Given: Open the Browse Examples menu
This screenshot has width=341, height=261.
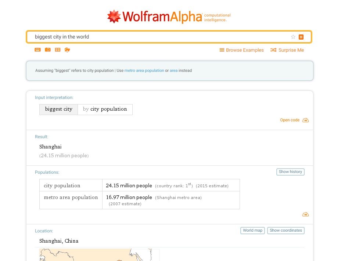Looking at the screenshot, I should (x=241, y=50).
